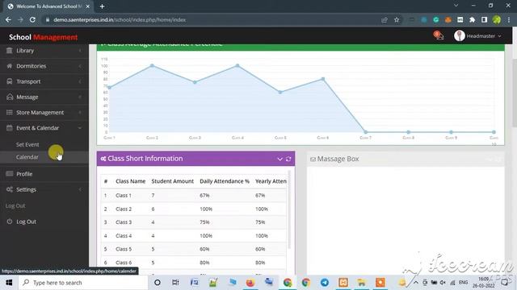This screenshot has width=517, height=290.
Task: Click the Class 2 data point on chart
Action: [x=152, y=66]
